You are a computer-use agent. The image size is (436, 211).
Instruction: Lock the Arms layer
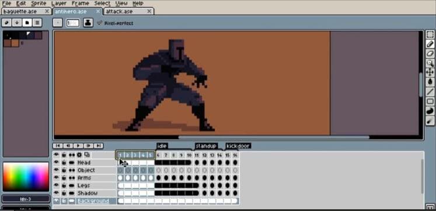pyautogui.click(x=64, y=178)
